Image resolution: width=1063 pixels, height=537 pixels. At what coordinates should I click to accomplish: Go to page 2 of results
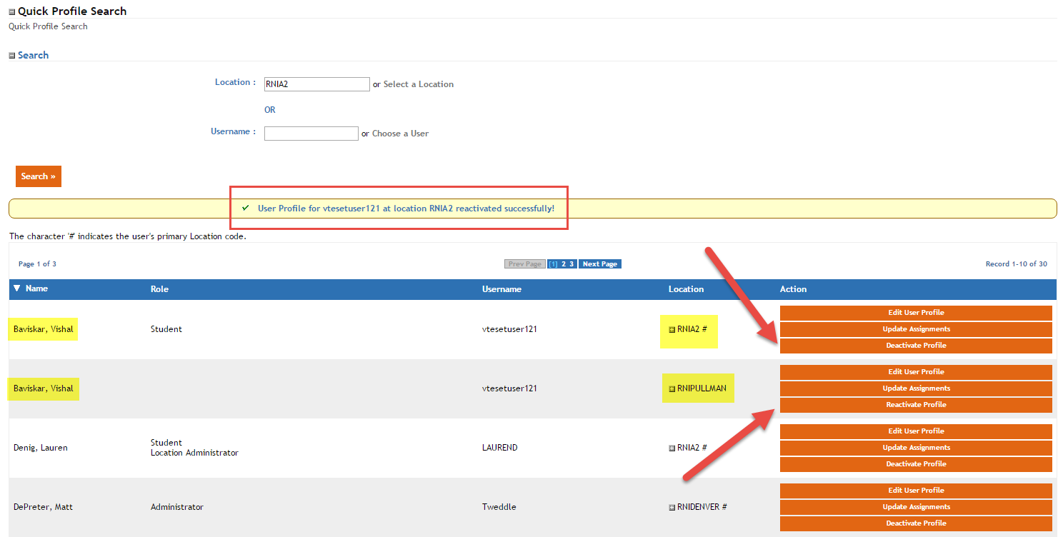pos(564,264)
